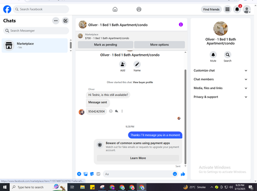Choose a sticker in the composer

92,174
